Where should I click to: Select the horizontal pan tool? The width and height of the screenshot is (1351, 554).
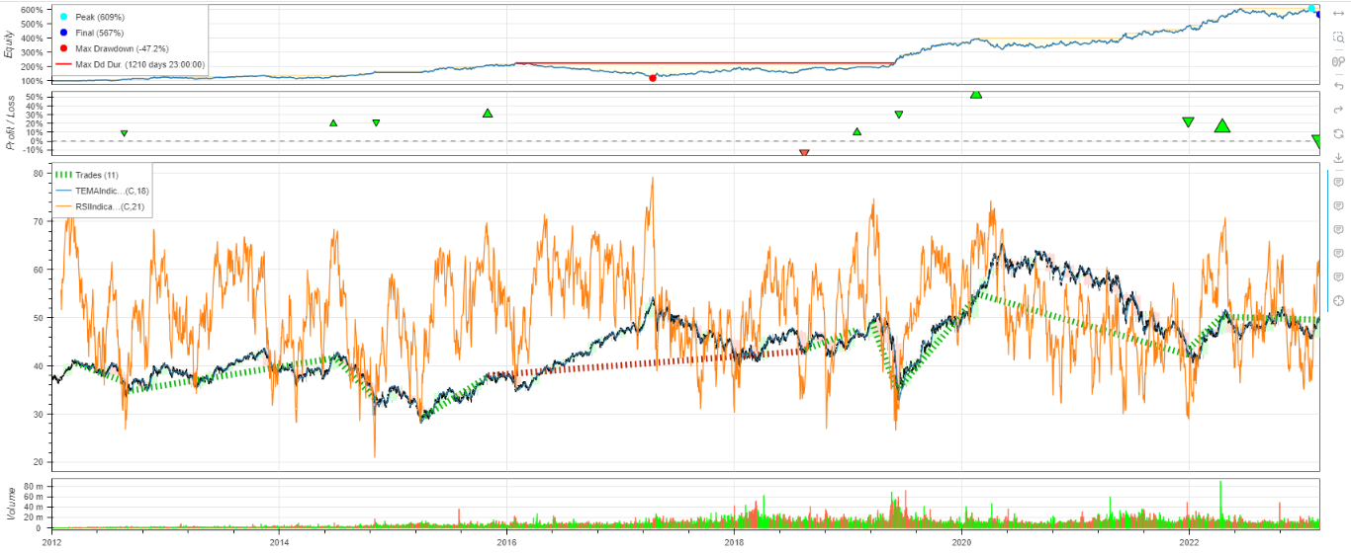pos(1338,14)
